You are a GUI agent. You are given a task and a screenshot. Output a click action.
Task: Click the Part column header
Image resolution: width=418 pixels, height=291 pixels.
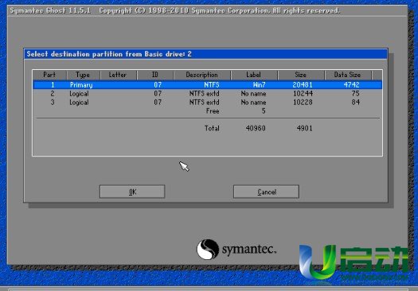coord(49,75)
